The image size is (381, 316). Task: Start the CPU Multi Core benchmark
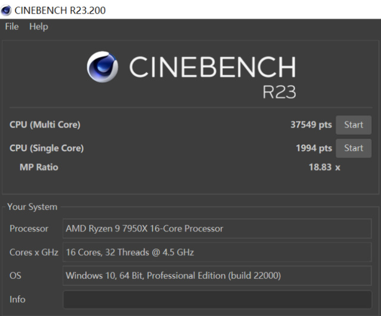pos(353,125)
